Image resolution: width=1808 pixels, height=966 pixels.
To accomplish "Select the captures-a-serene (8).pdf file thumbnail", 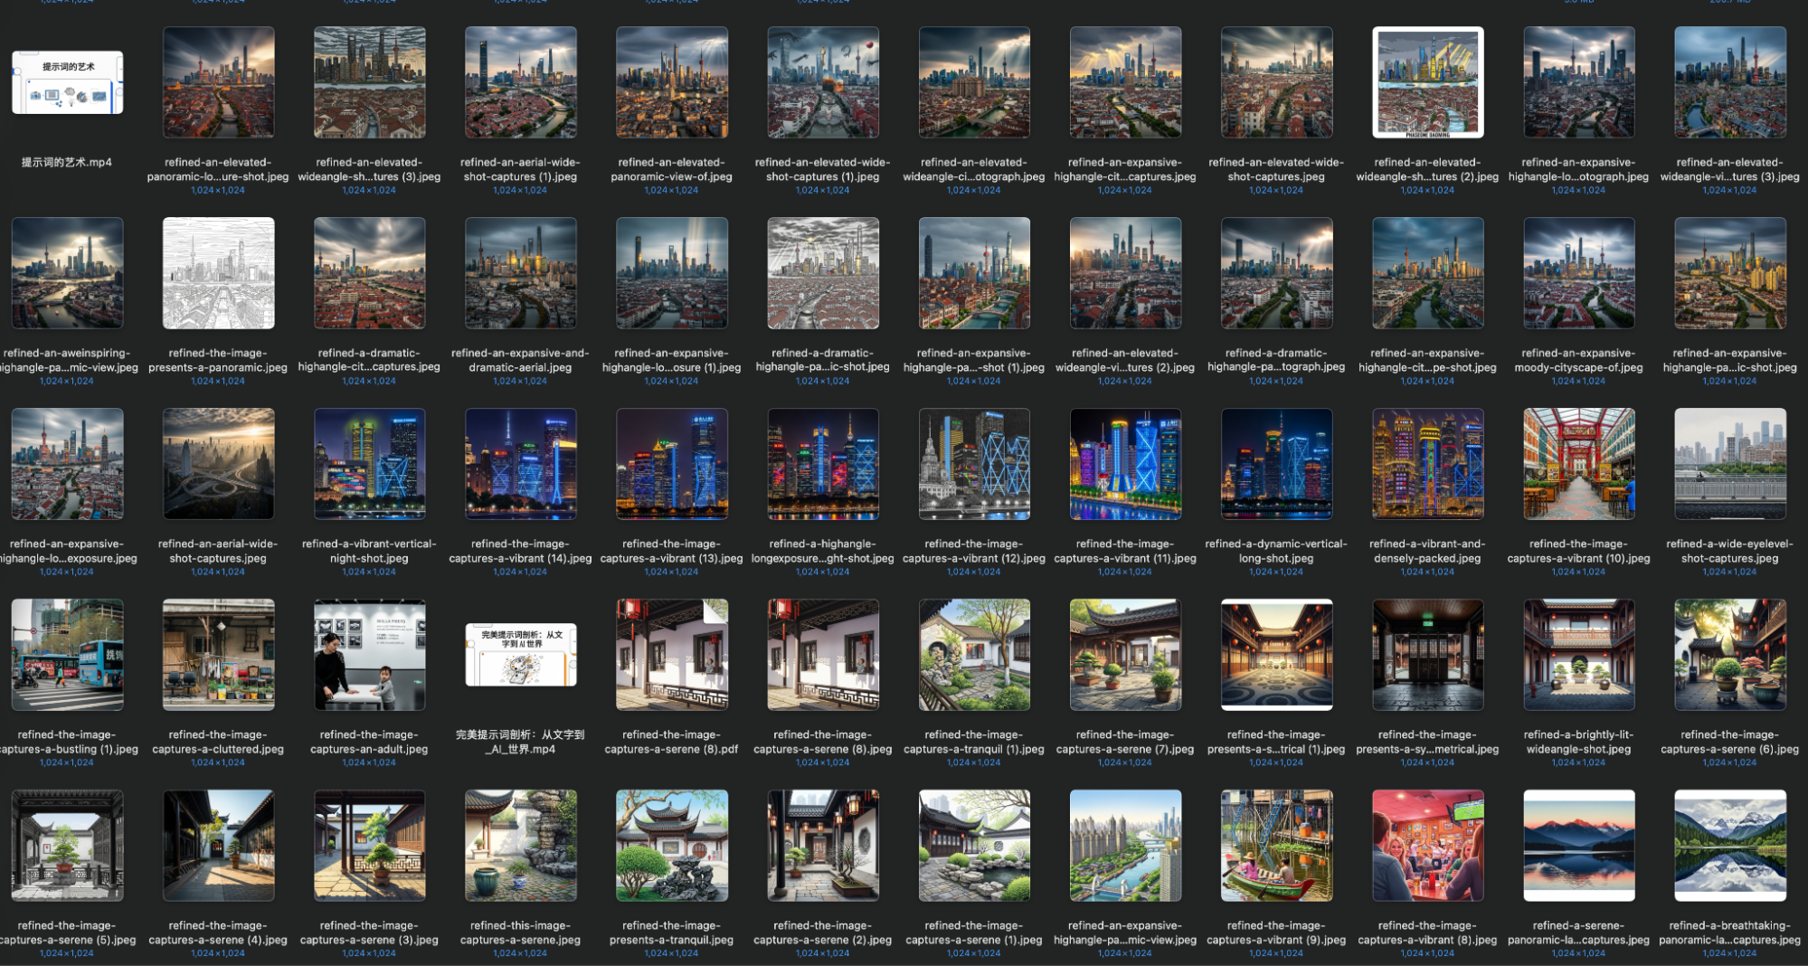I will coord(671,654).
